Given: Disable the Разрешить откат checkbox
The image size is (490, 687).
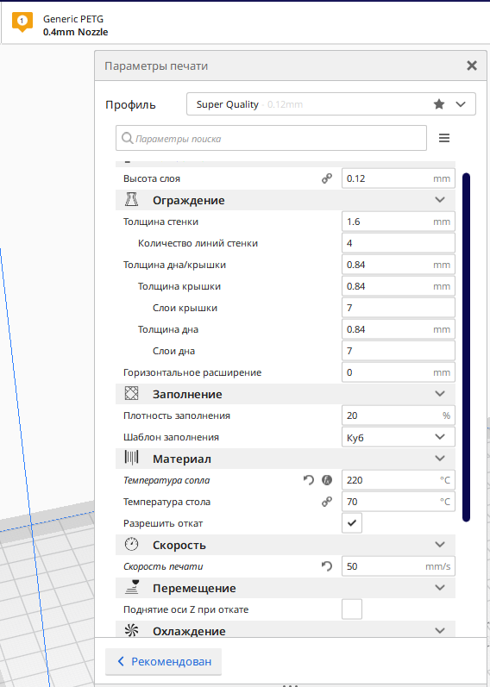Looking at the screenshot, I should point(352,523).
